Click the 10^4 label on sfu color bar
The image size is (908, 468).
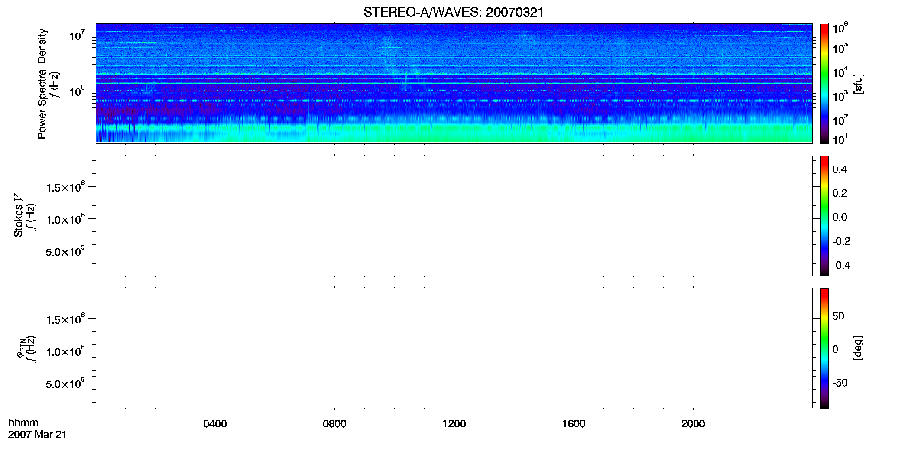[840, 72]
